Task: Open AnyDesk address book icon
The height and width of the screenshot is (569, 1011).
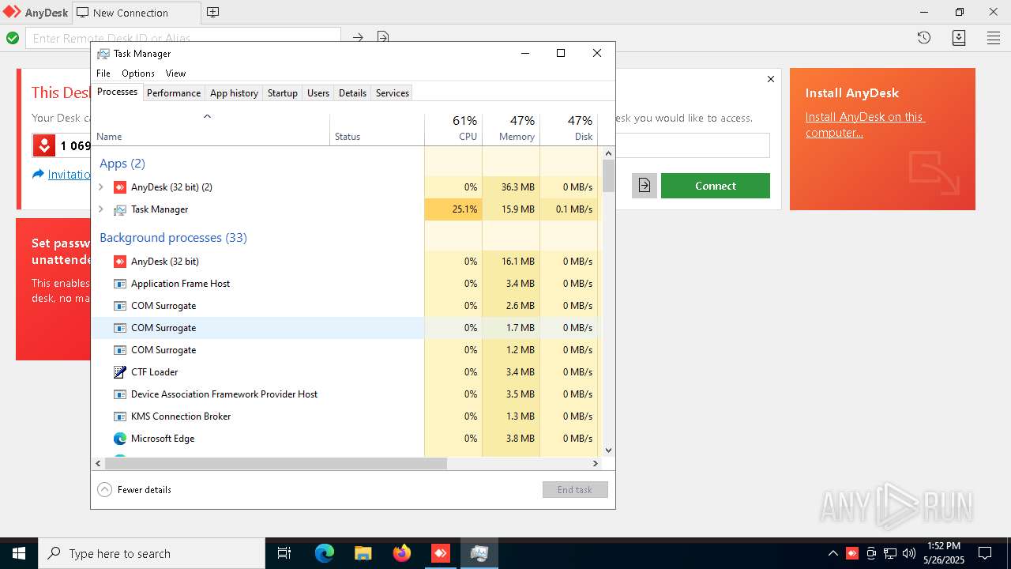Action: tap(959, 38)
